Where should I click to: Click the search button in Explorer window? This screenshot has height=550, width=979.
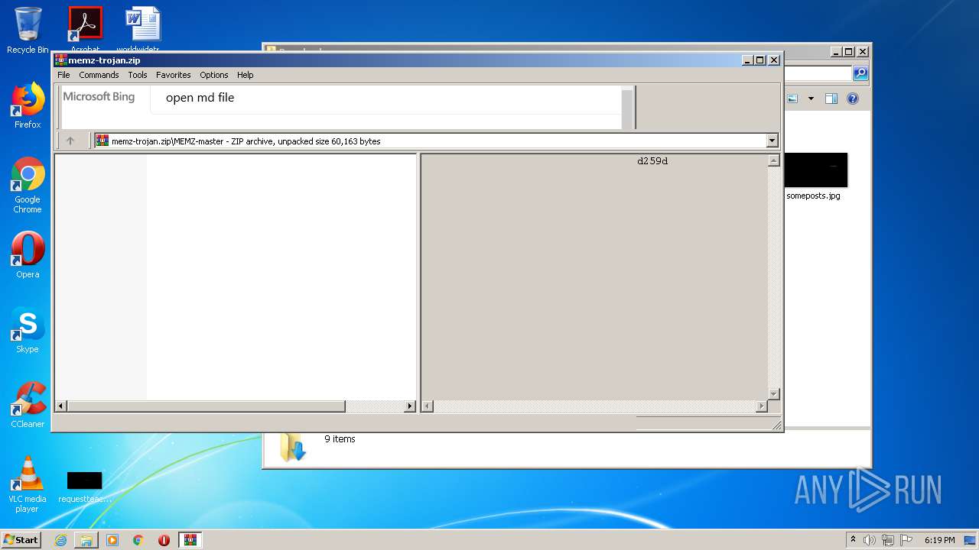[x=860, y=73]
